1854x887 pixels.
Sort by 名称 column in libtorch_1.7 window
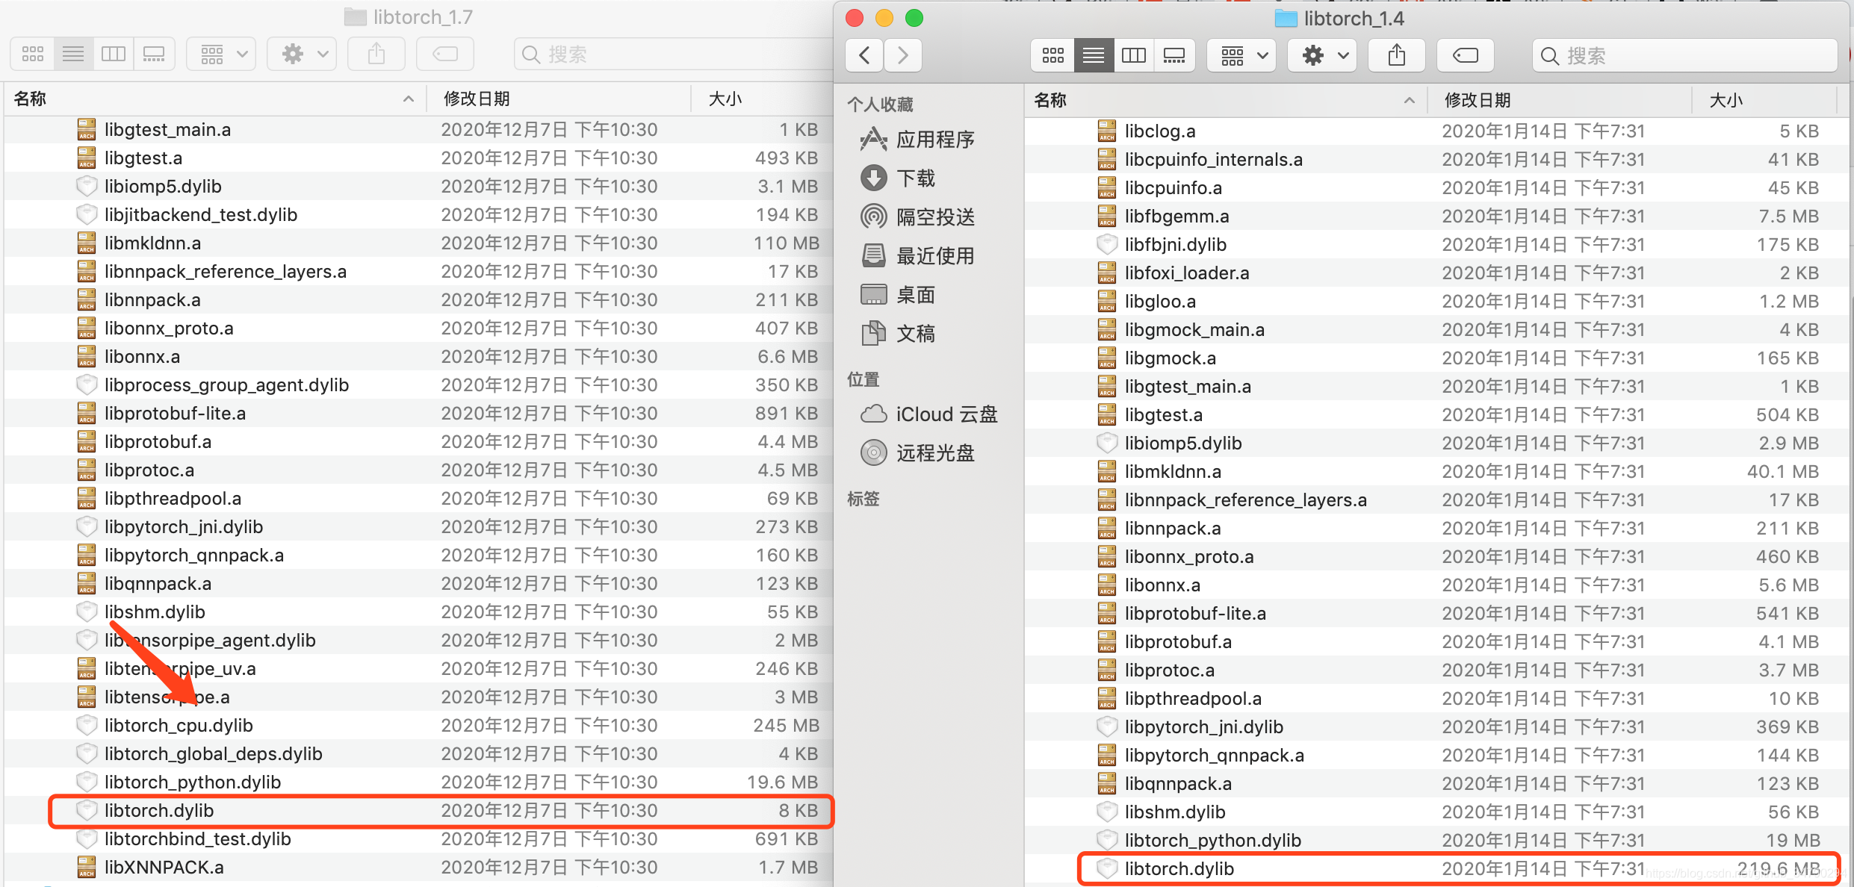(215, 99)
